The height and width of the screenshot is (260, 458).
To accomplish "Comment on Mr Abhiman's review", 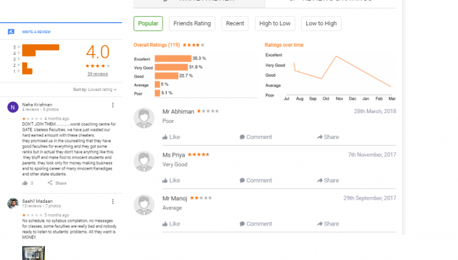I will 256,137.
